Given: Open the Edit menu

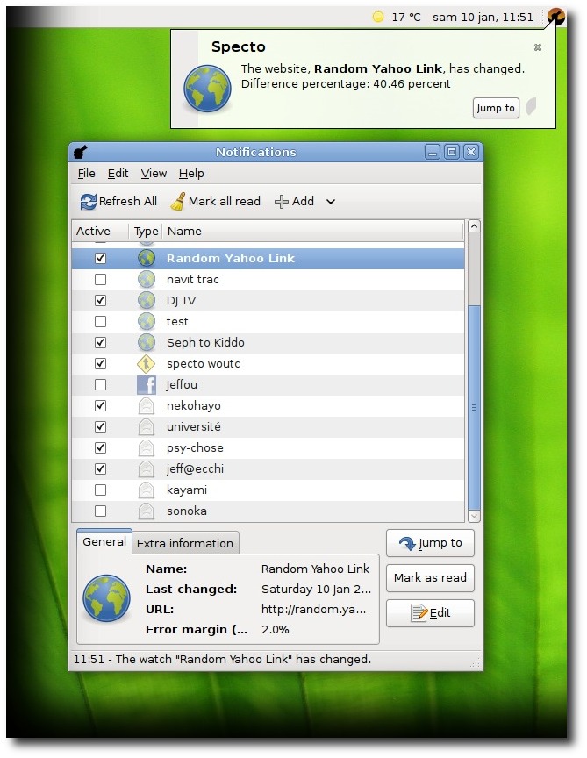Looking at the screenshot, I should click(x=118, y=173).
